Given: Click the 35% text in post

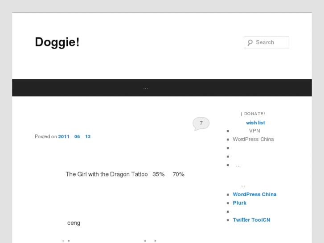Looking at the screenshot, I should click(x=159, y=174).
